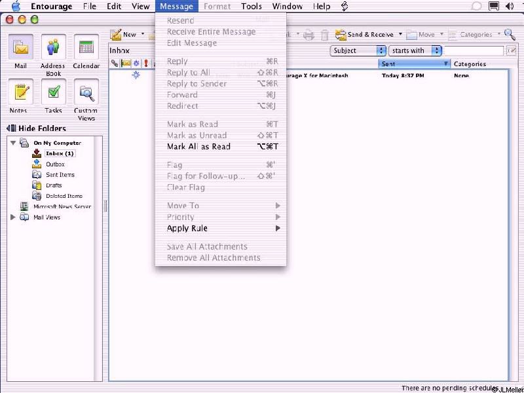Select the Inbox (1) folder
524x393 pixels.
click(x=60, y=153)
